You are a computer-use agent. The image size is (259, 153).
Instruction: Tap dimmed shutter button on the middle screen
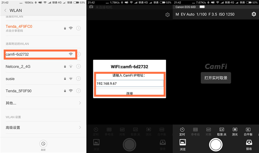click(x=129, y=145)
